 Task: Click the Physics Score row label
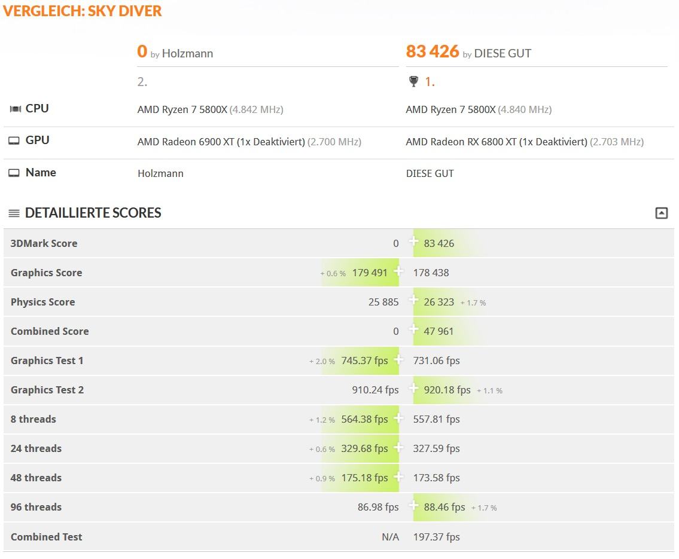click(43, 303)
